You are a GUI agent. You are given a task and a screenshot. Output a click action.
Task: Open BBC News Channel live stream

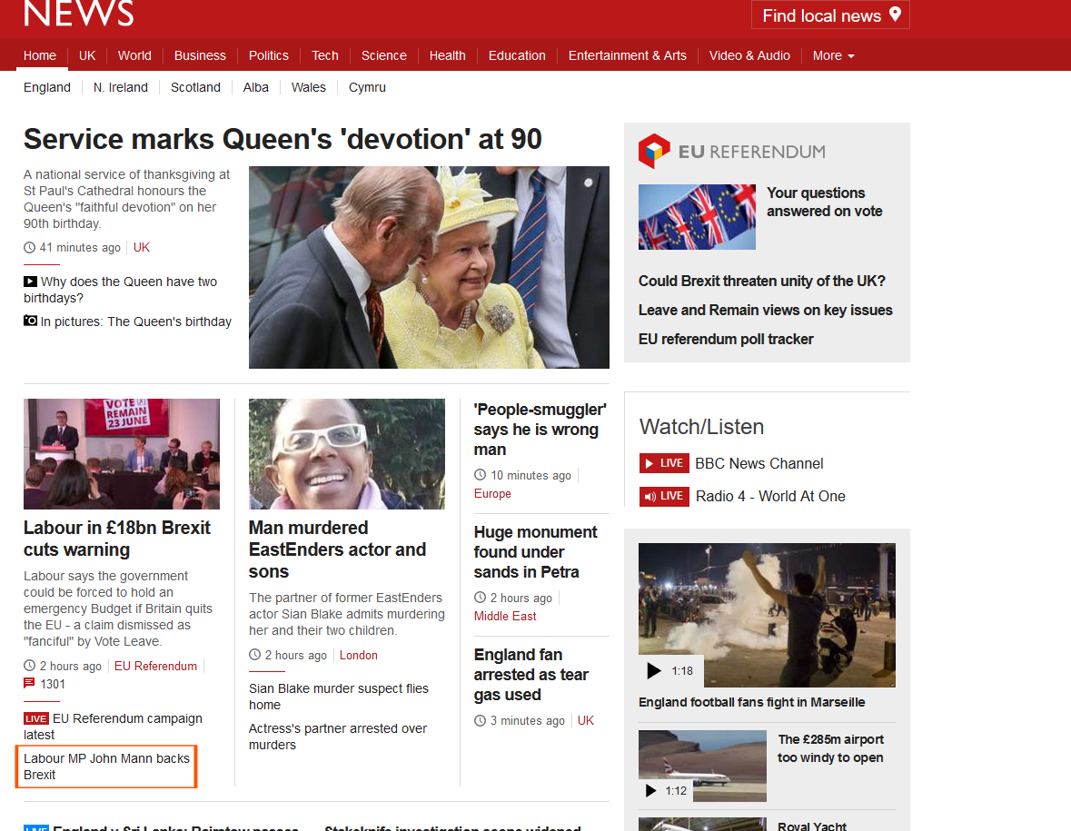[759, 463]
